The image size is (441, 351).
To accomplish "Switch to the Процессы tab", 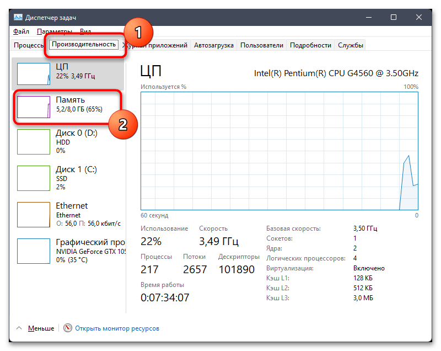I will tap(28, 45).
